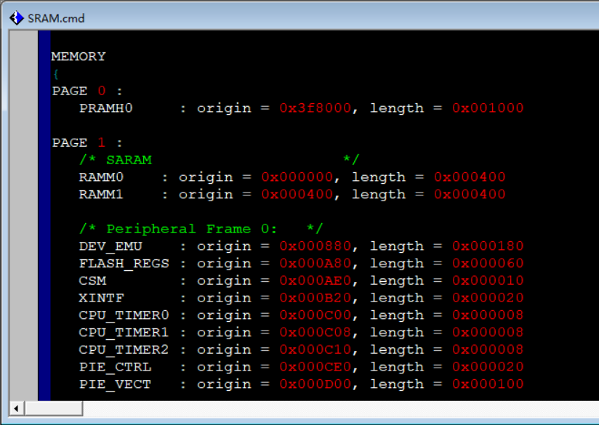The height and width of the screenshot is (425, 599).
Task: Click the PIE_CTRL section name
Action: pos(115,367)
